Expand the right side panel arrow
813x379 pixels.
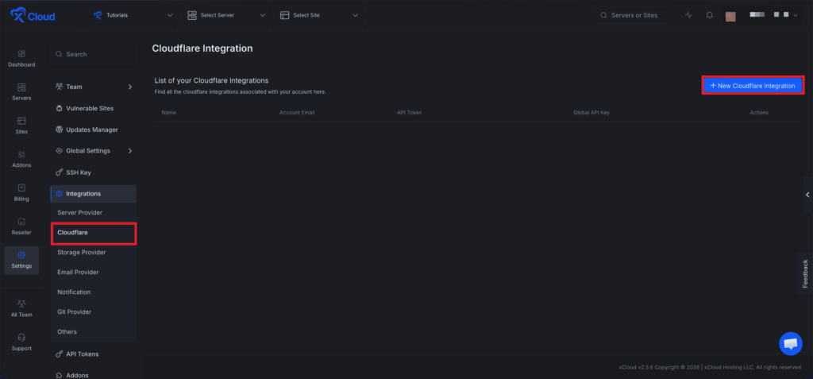[807, 195]
